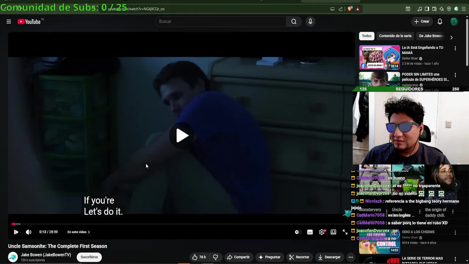
Task: Open the account avatar menu
Action: click(x=454, y=22)
